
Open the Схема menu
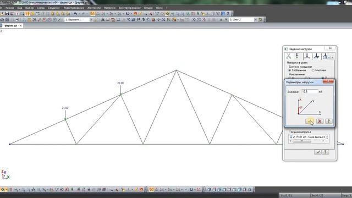coord(41,8)
